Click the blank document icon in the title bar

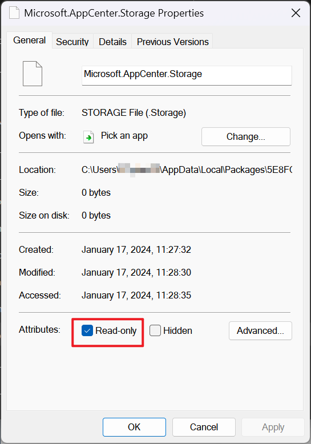coord(14,13)
